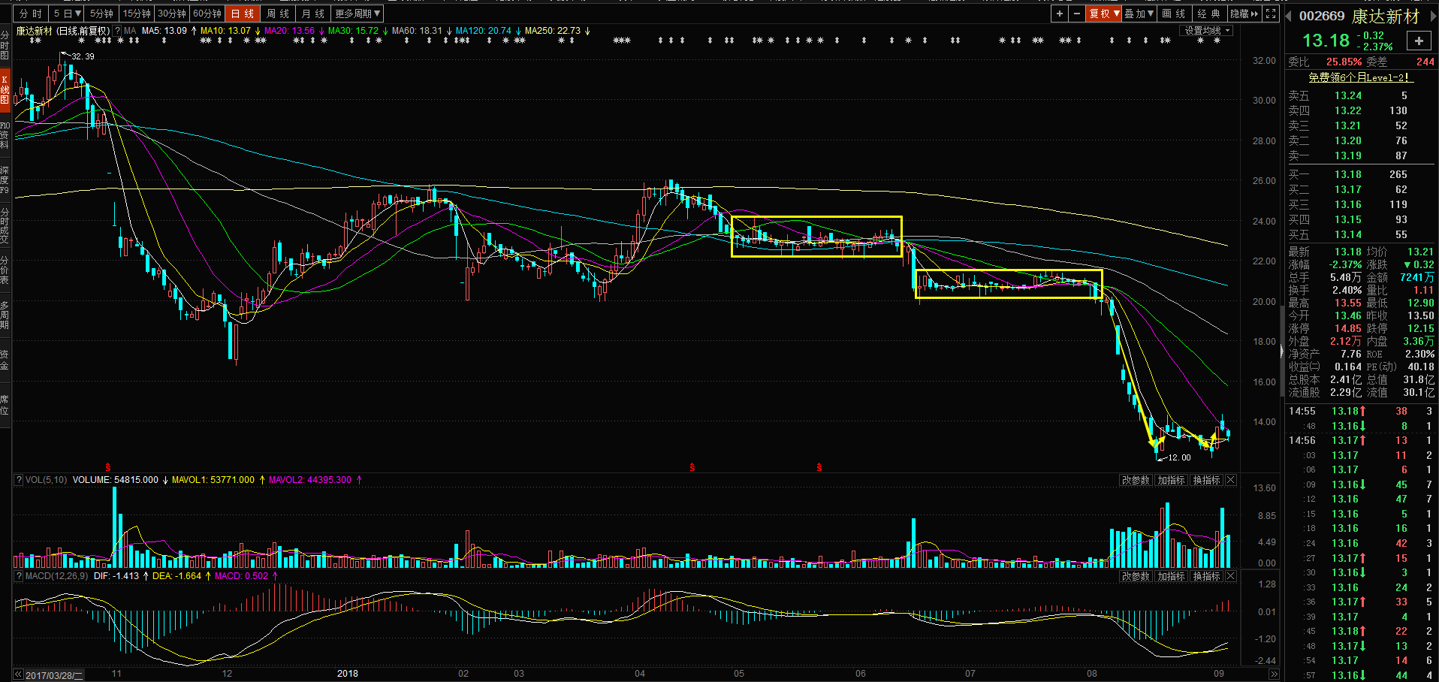The width and height of the screenshot is (1439, 682).
Task: Toggle the 隐藏 hide side panel button
Action: point(1244,14)
